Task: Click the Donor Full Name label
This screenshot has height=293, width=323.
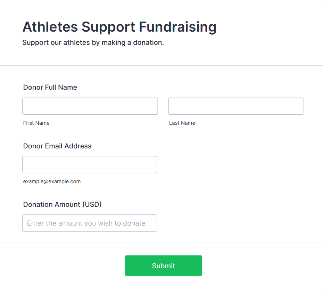Action: click(50, 87)
